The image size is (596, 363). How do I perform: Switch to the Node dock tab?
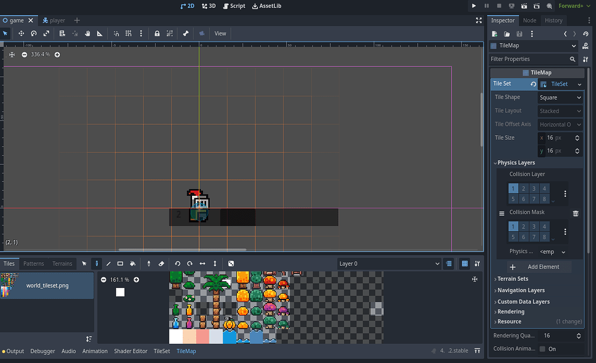(x=530, y=20)
